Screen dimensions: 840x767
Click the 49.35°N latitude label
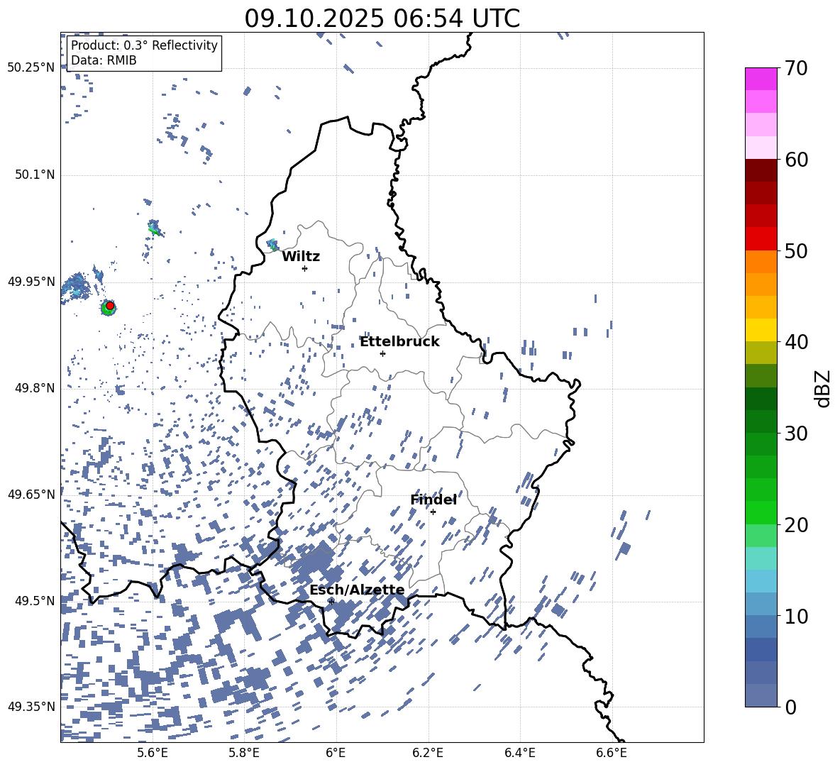coord(31,707)
